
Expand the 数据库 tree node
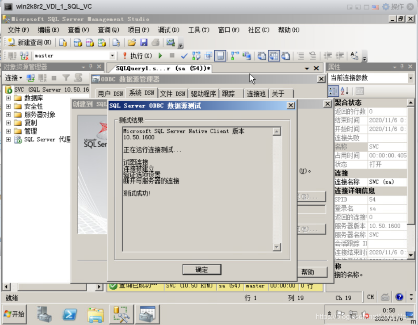click(8, 98)
